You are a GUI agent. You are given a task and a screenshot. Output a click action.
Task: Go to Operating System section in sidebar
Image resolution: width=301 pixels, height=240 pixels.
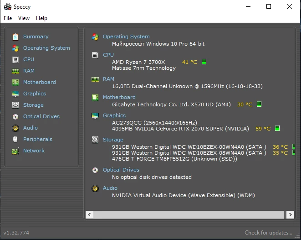(x=46, y=48)
